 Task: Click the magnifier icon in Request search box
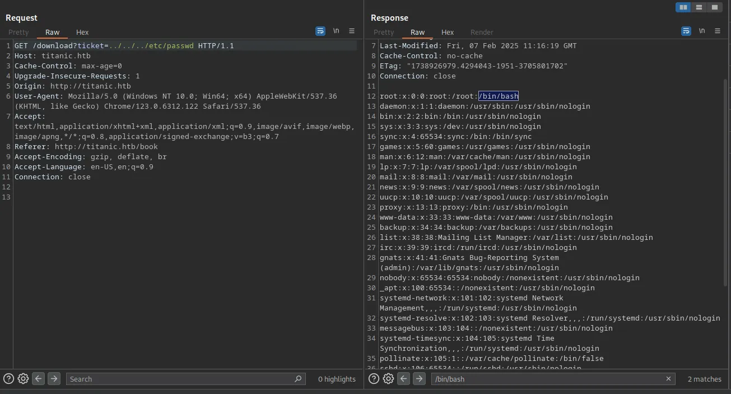298,379
